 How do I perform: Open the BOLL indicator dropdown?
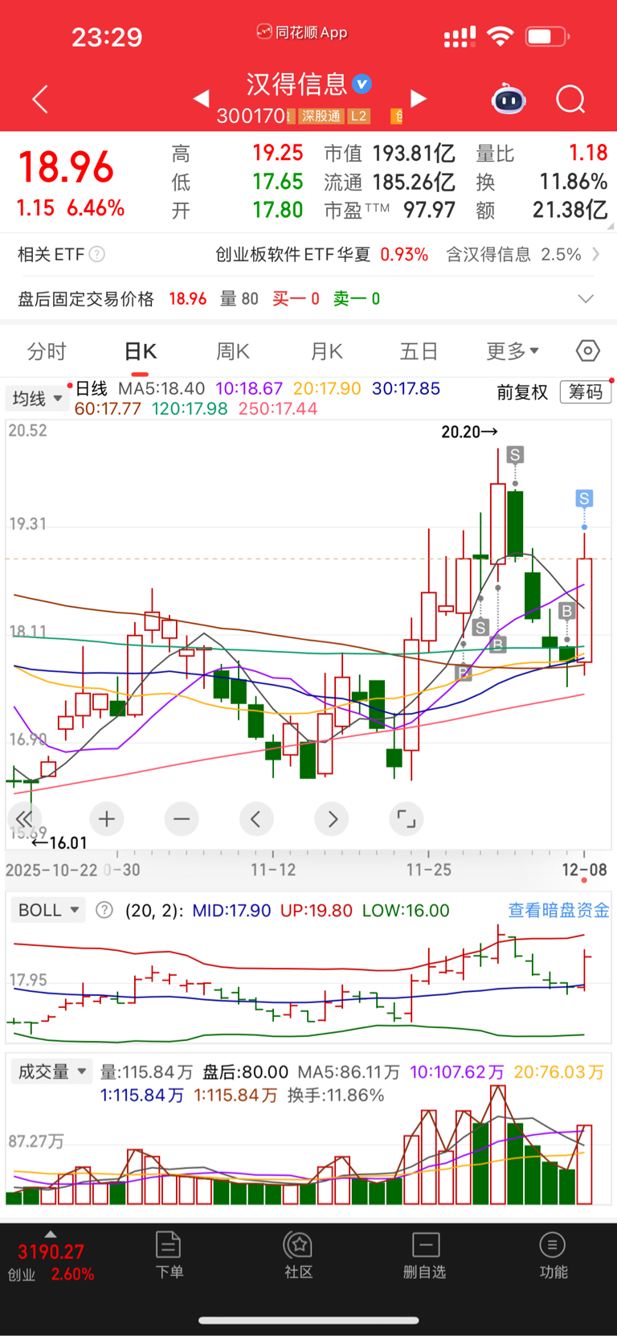pyautogui.click(x=48, y=910)
